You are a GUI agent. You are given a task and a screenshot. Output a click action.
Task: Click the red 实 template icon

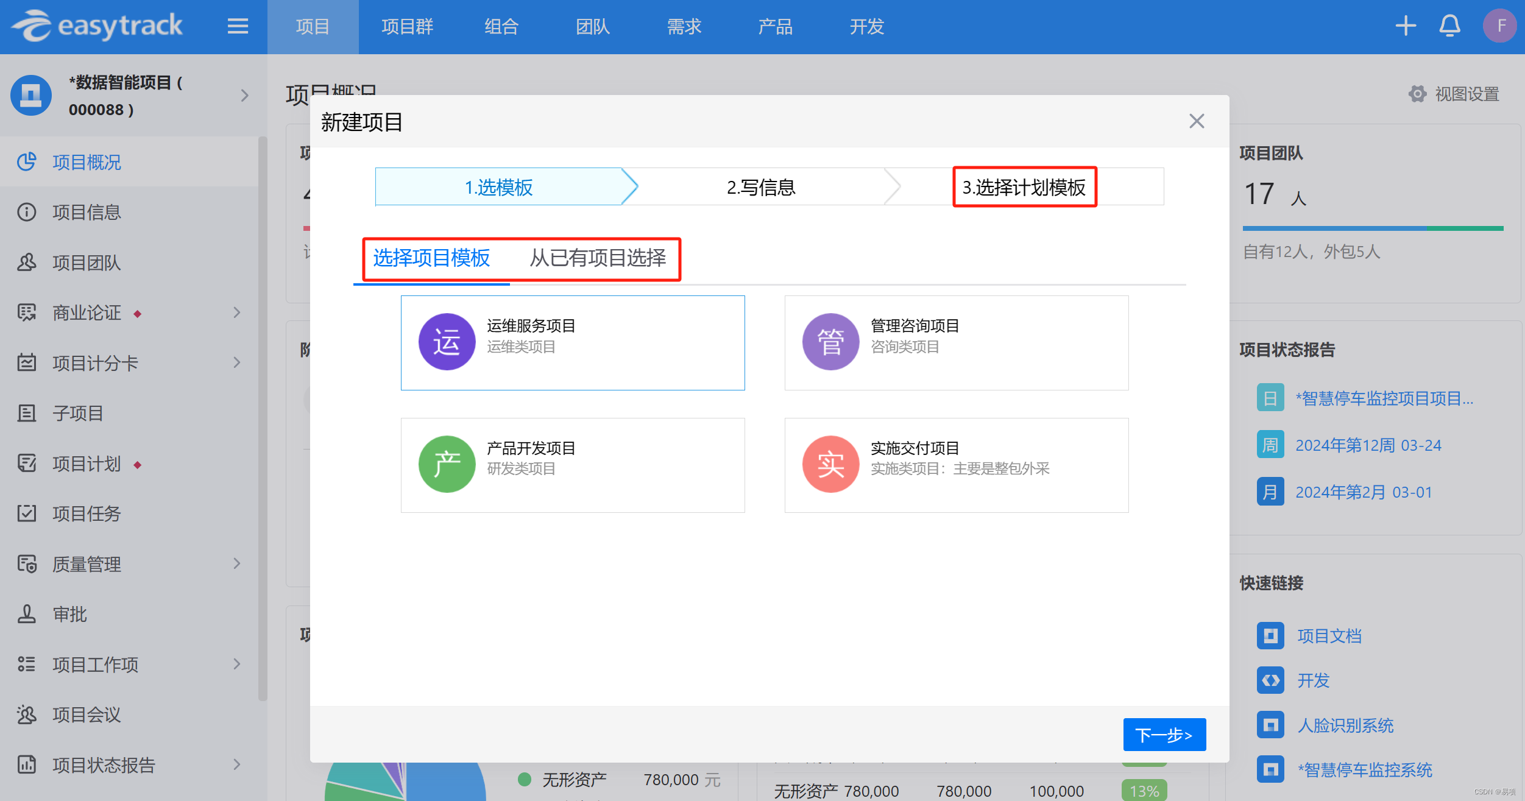pos(830,464)
